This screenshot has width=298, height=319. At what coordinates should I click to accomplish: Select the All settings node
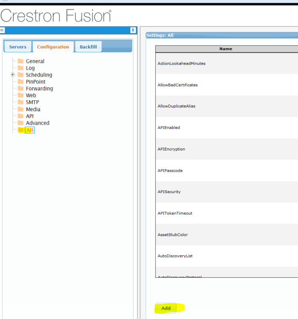pos(29,130)
